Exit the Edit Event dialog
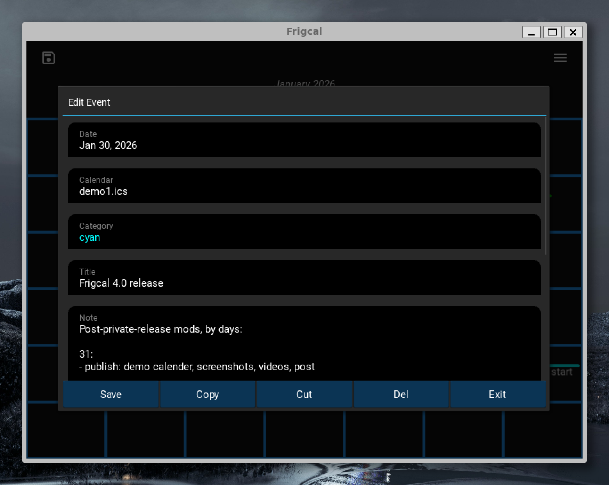The width and height of the screenshot is (609, 485). 497,394
